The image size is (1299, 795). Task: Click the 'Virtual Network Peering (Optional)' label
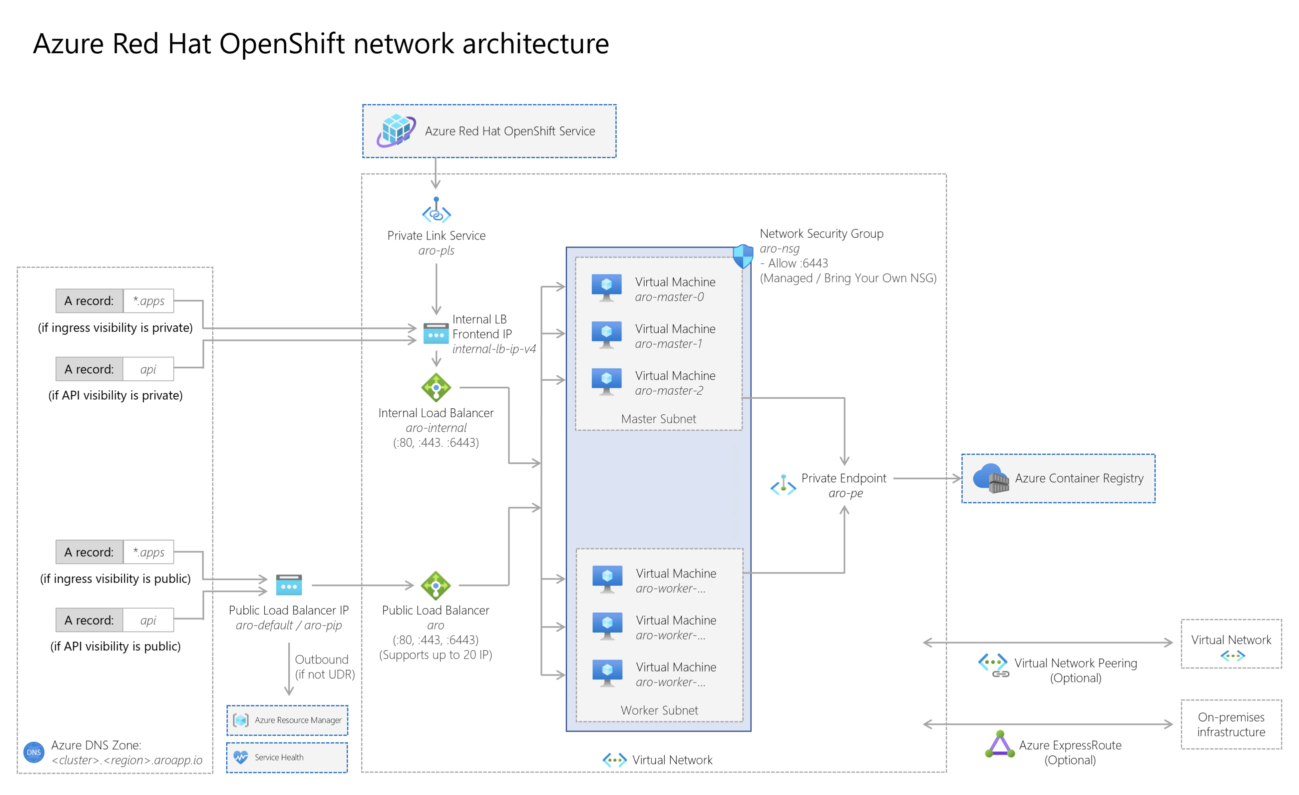pyautogui.click(x=1075, y=670)
